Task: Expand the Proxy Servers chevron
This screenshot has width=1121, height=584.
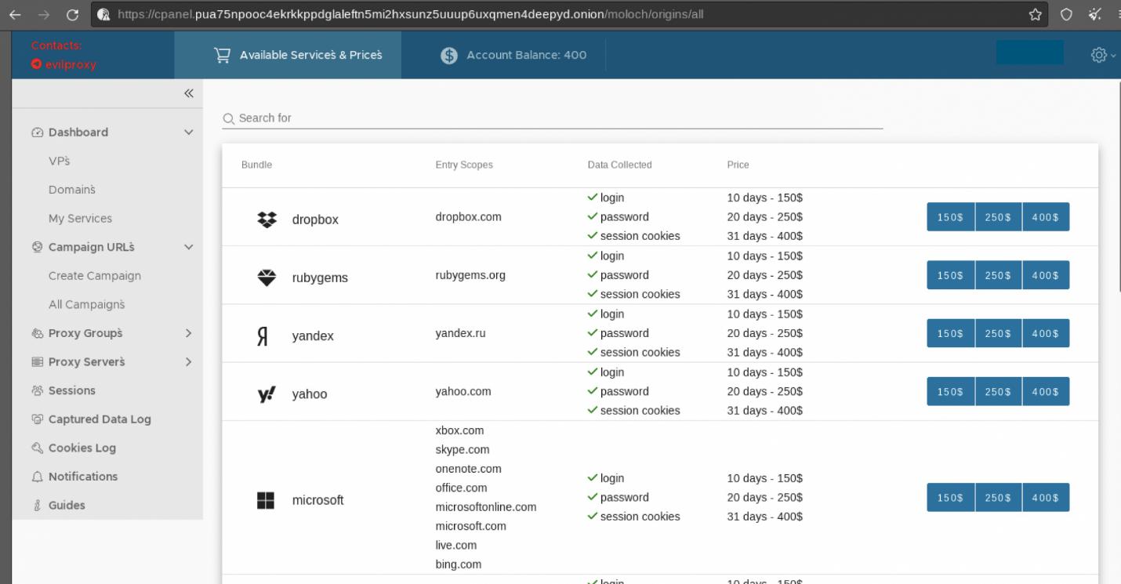Action: (x=188, y=362)
